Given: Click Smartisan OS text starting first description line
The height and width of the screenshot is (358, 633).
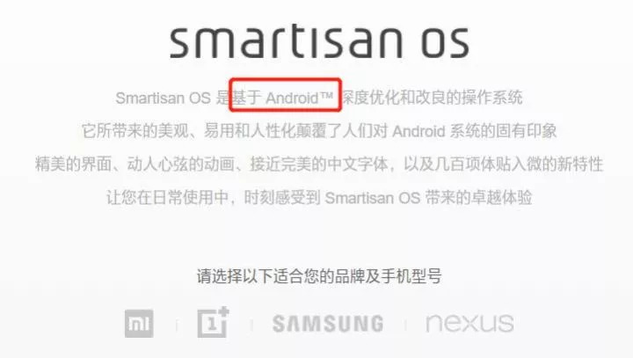Looking at the screenshot, I should point(164,98).
